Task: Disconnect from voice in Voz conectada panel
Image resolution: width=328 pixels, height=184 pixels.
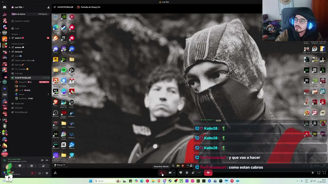Action: click(x=47, y=160)
